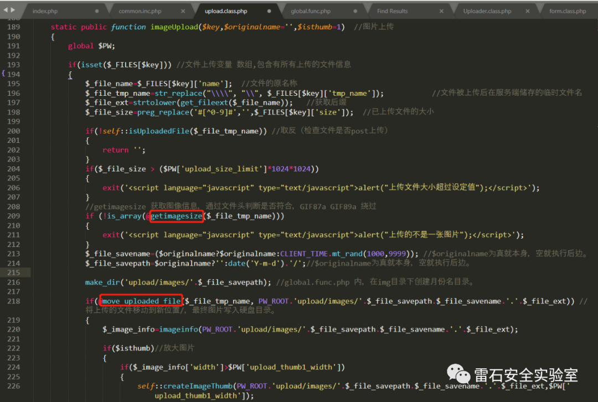Close the common.inc.php tab

183,11
